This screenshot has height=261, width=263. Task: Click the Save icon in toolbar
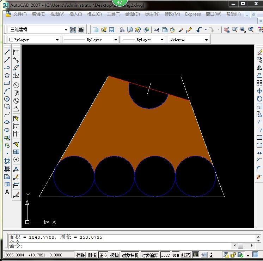point(111,30)
